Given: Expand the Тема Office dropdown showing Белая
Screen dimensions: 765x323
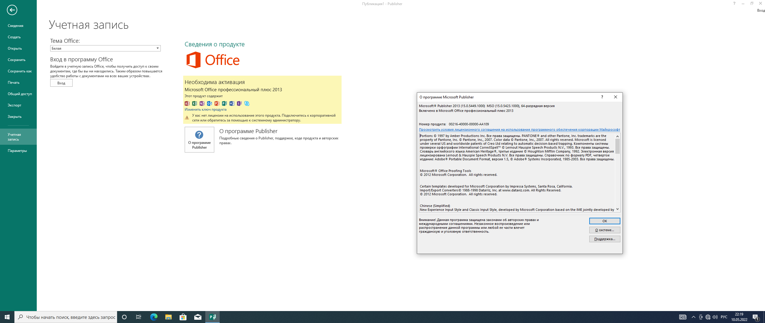Looking at the screenshot, I should pyautogui.click(x=105, y=48).
